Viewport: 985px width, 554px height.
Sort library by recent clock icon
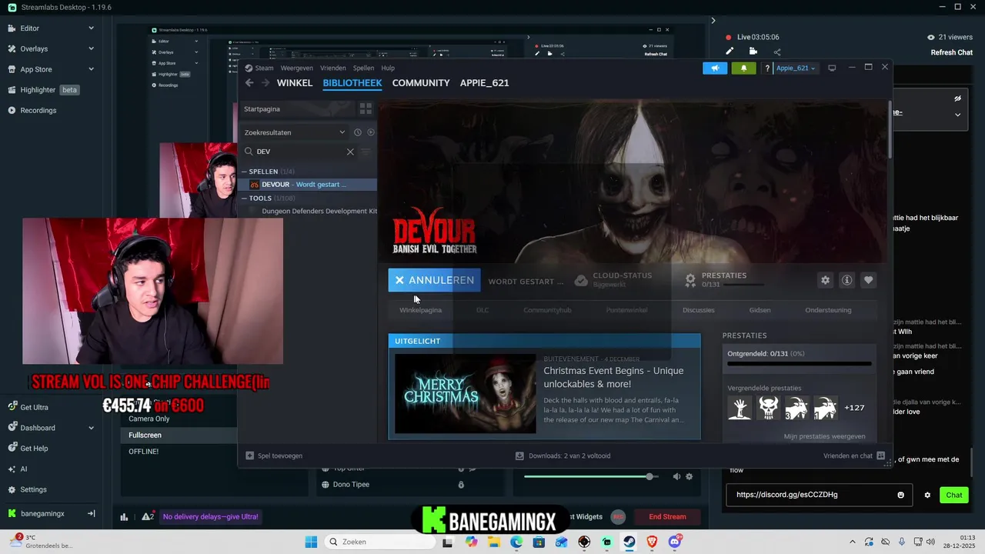[357, 132]
